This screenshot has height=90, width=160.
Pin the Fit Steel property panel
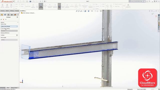point(6,19)
